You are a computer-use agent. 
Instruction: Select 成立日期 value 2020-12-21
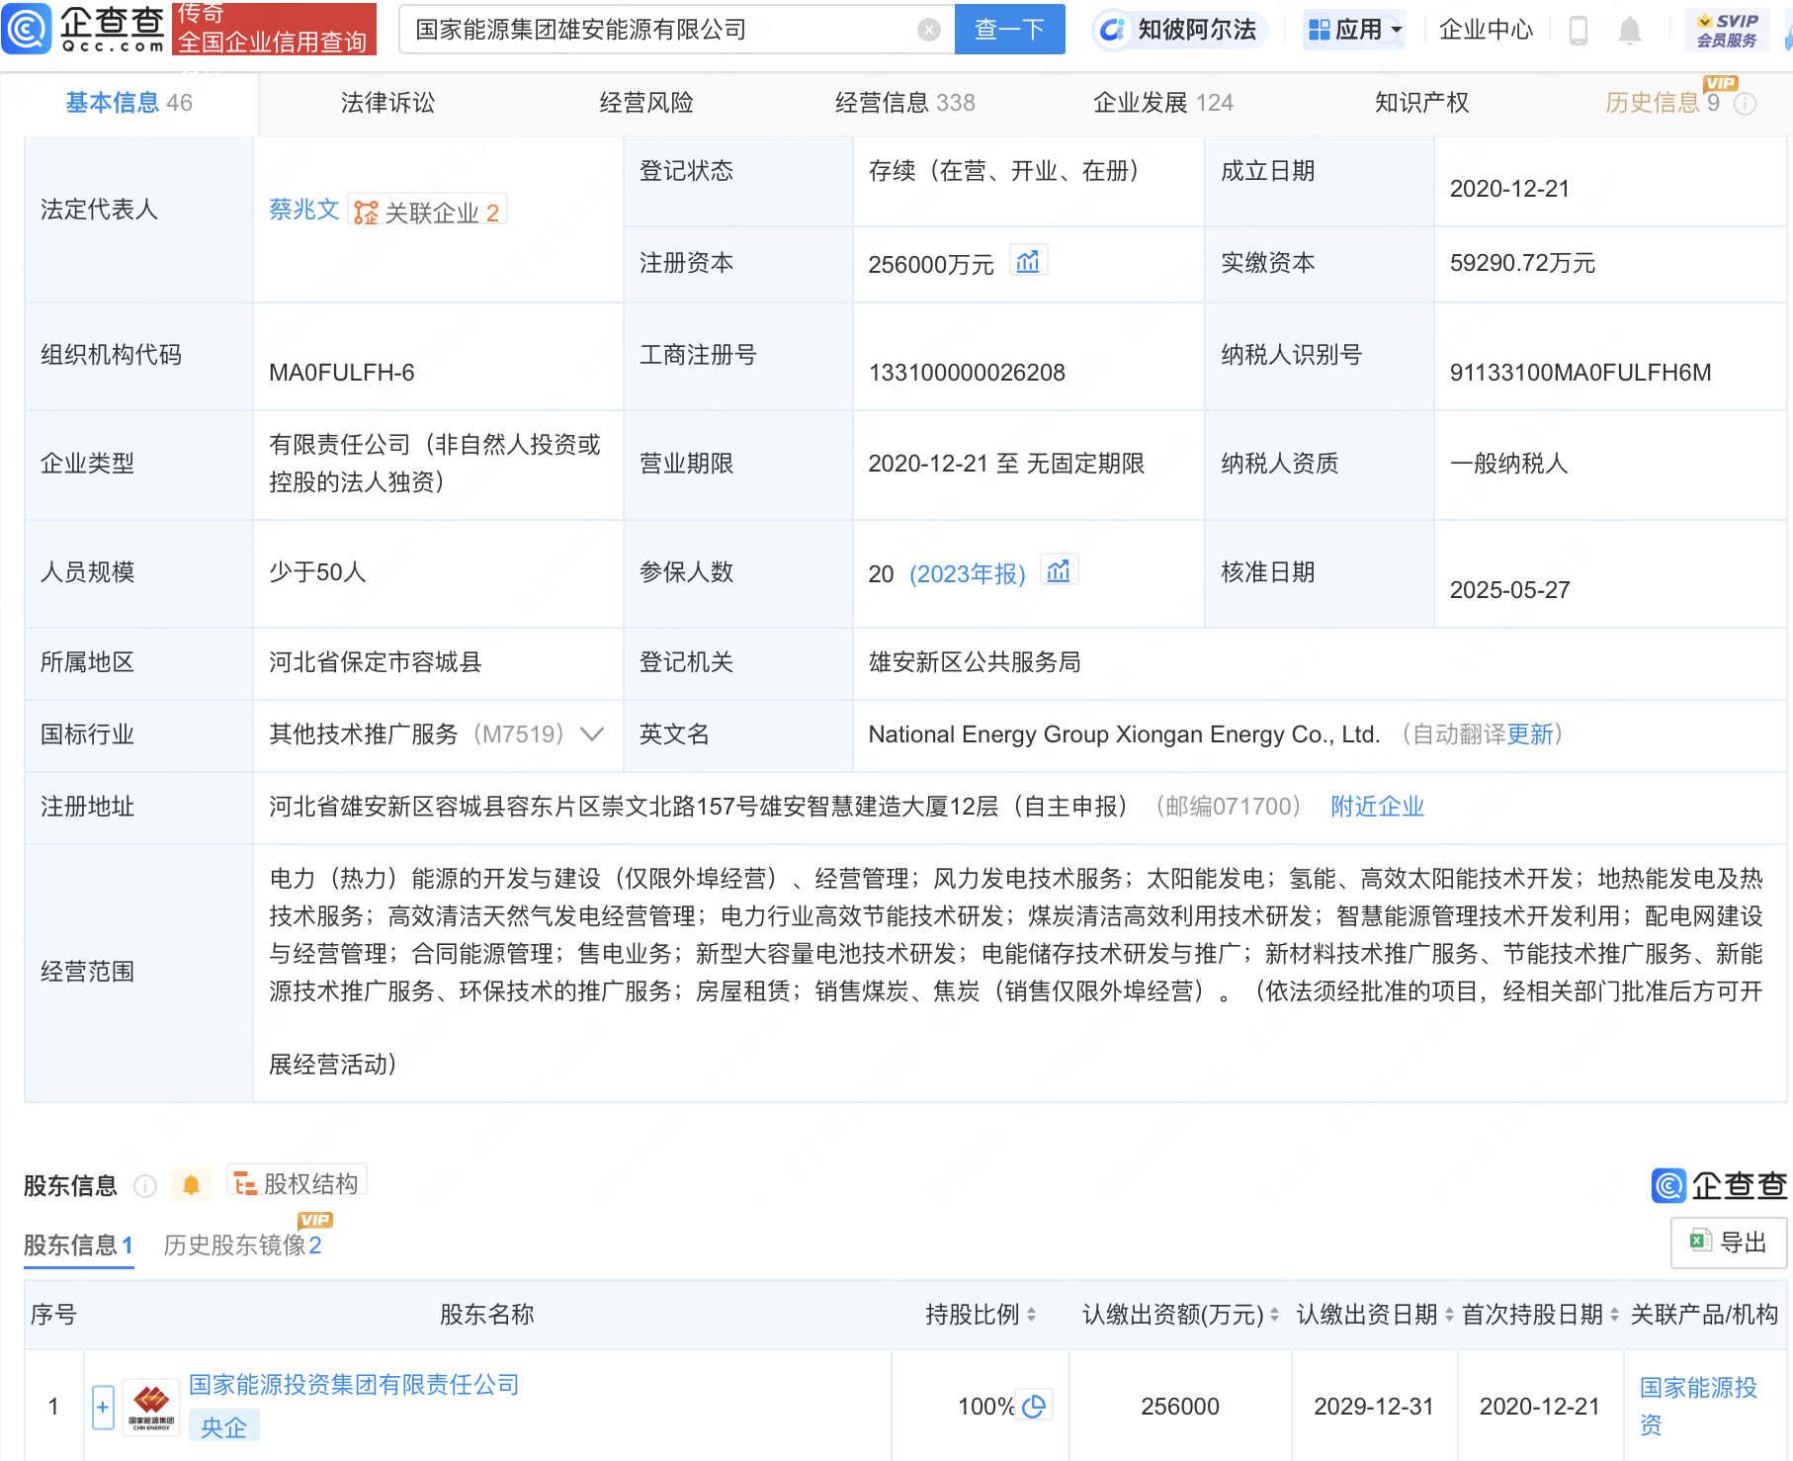coord(1509,189)
